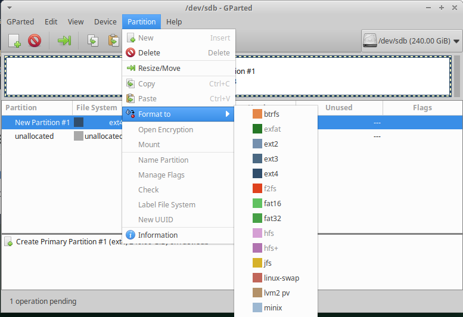The width and height of the screenshot is (463, 317).
Task: Choose Delete from Partition menu
Action: [x=179, y=52]
